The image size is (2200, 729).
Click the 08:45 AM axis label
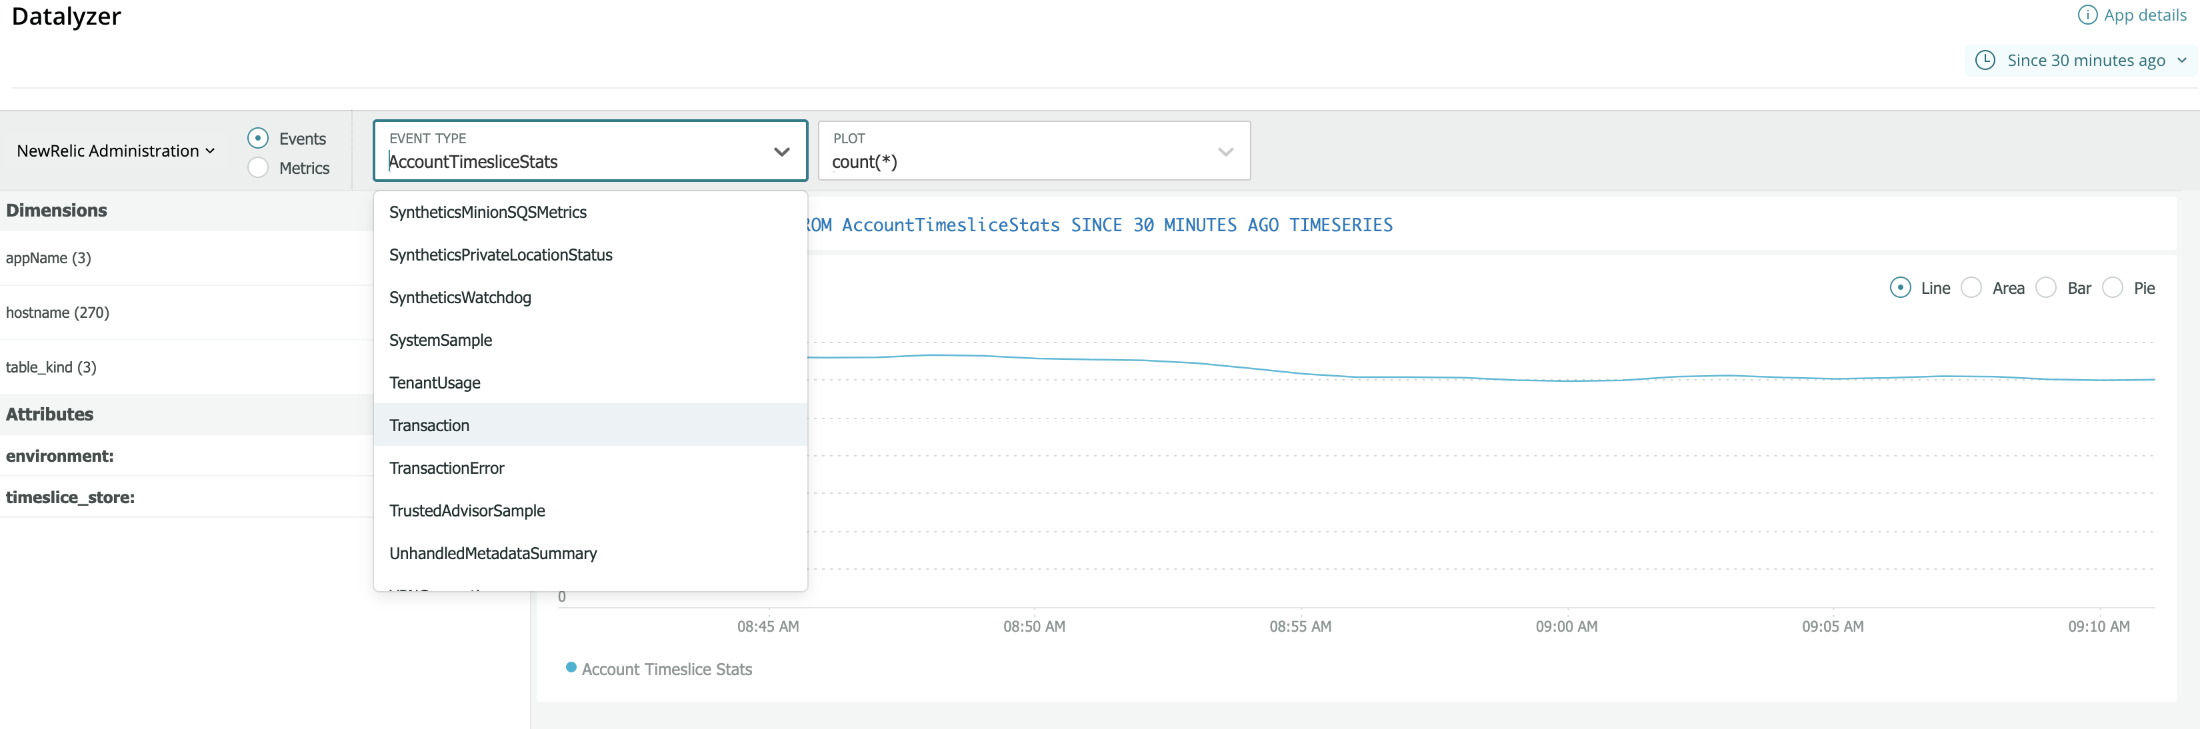point(768,626)
